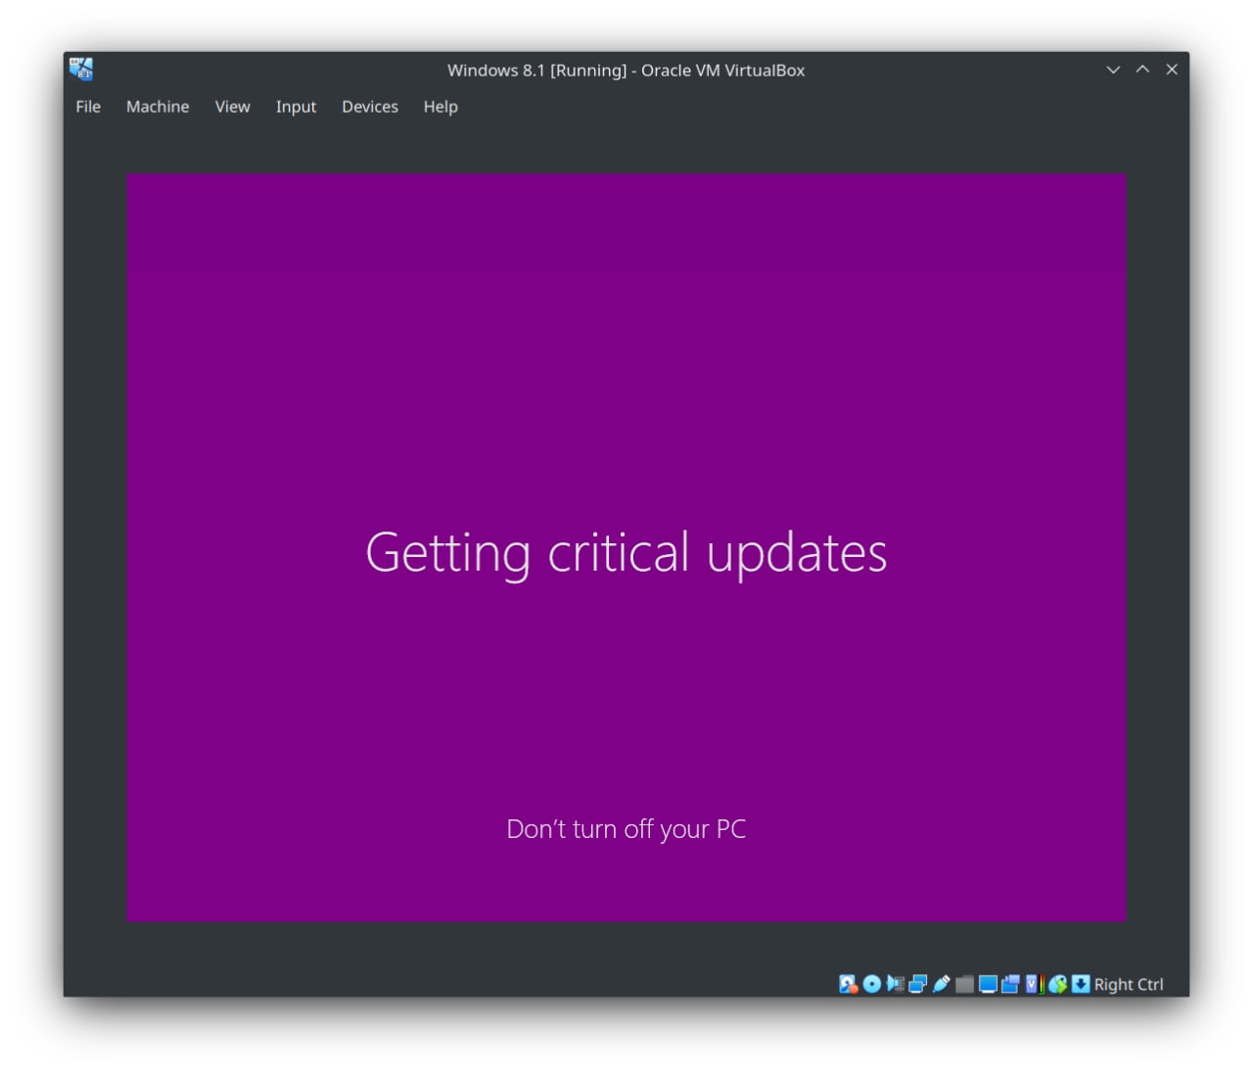This screenshot has height=1072, width=1253.
Task: Open the Help menu
Action: point(441,107)
